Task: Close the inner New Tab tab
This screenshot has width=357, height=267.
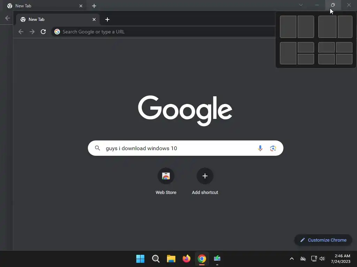Action: coord(94,19)
